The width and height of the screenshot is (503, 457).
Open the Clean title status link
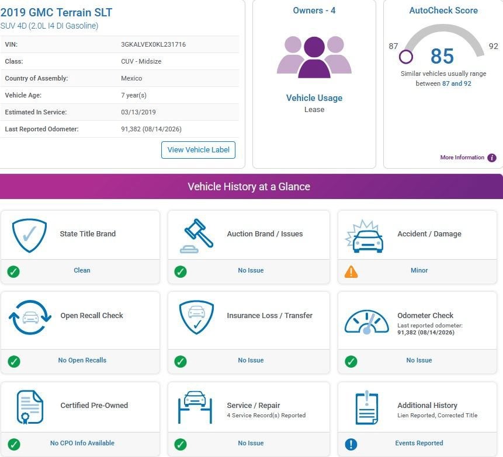pyautogui.click(x=82, y=270)
